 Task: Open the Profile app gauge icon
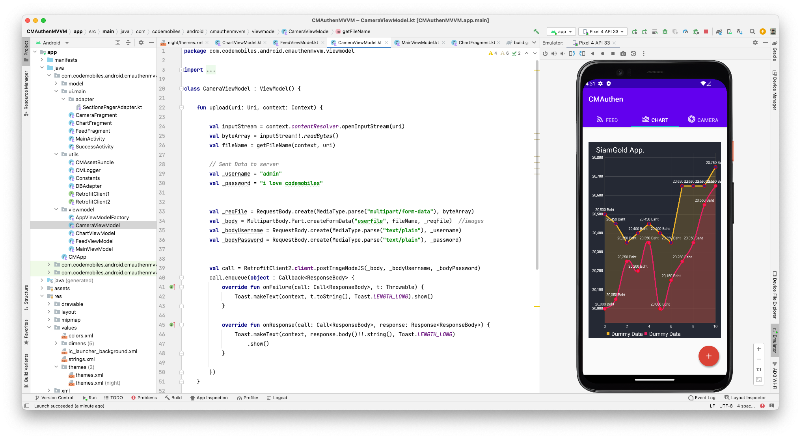686,31
